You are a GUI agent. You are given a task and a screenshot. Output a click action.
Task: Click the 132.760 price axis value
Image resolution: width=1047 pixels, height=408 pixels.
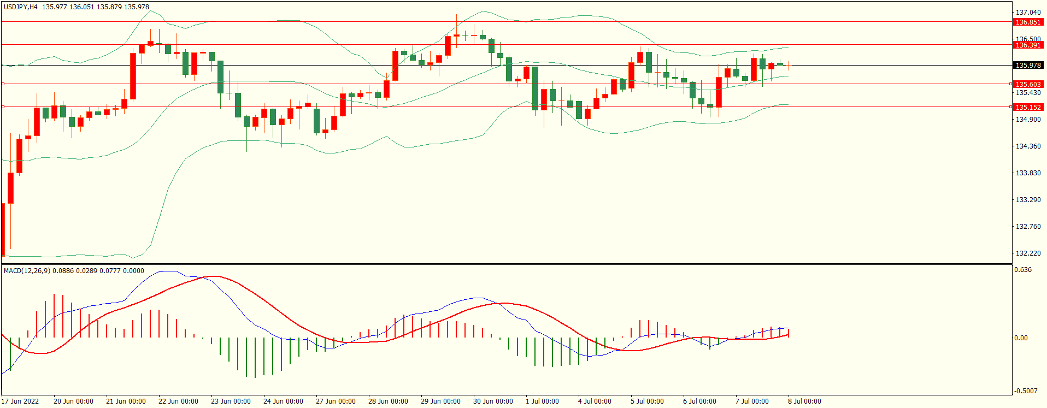coord(1028,227)
